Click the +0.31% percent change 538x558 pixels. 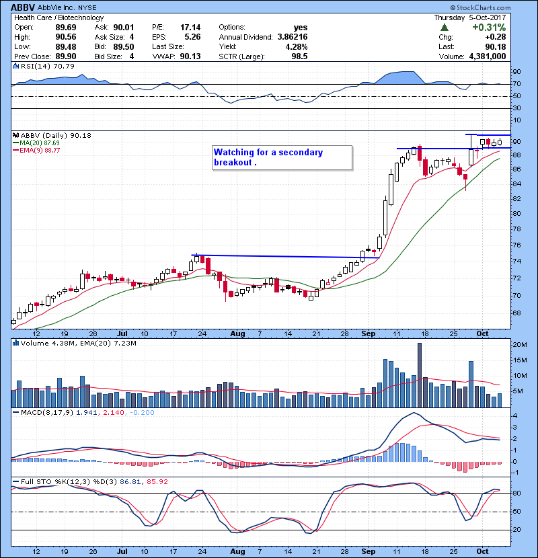click(x=489, y=27)
